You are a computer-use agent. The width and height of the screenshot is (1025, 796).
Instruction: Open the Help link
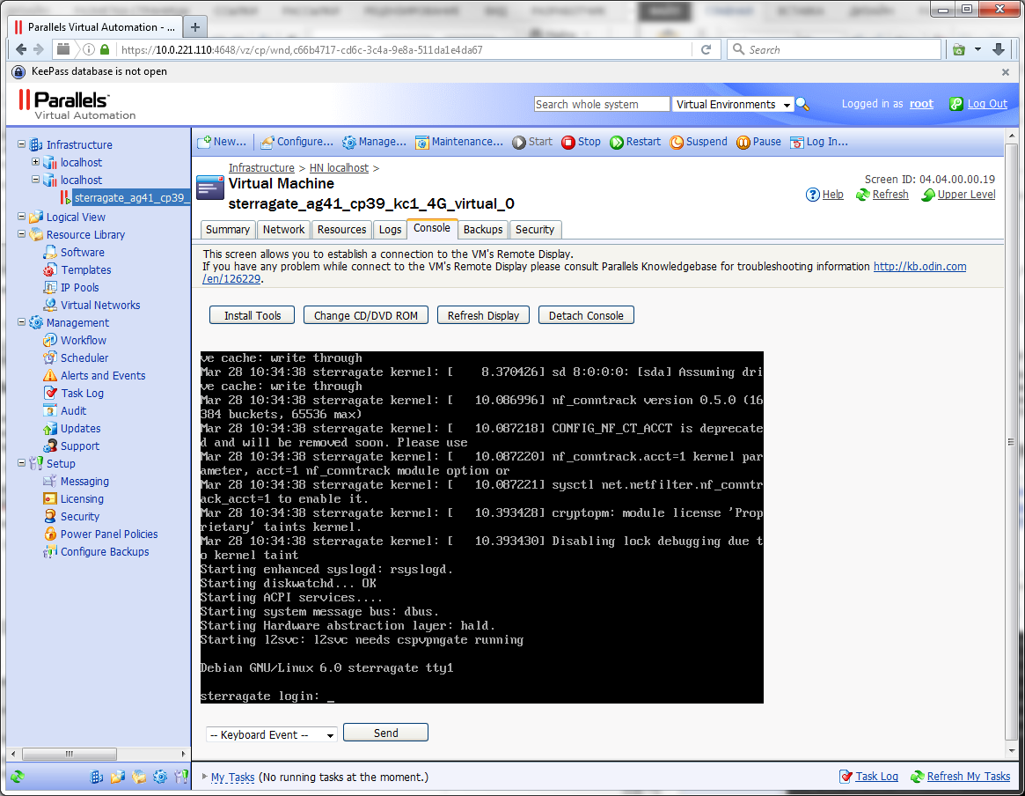click(x=832, y=195)
